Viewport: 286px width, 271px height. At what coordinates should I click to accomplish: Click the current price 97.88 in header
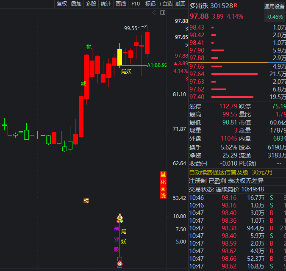click(x=199, y=16)
